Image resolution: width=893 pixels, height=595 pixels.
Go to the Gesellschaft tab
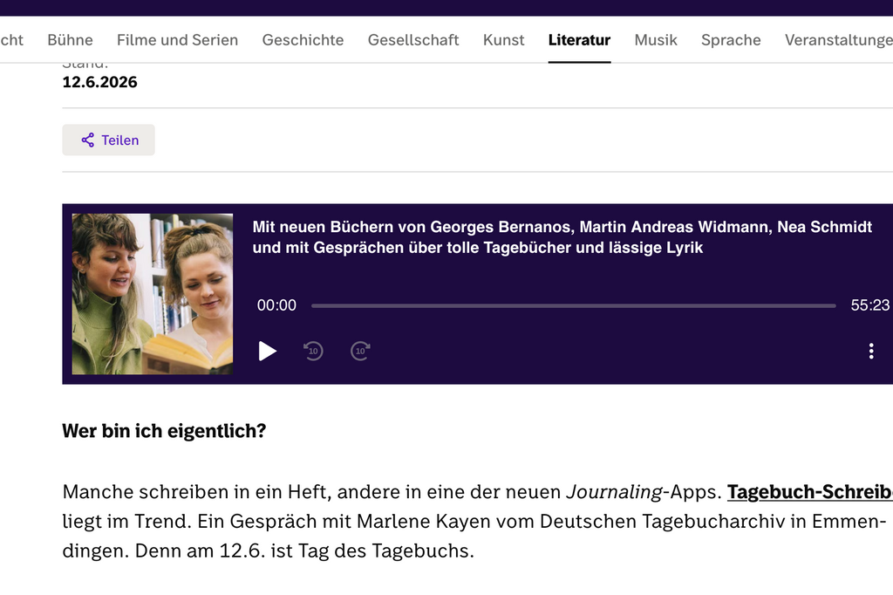tap(413, 40)
